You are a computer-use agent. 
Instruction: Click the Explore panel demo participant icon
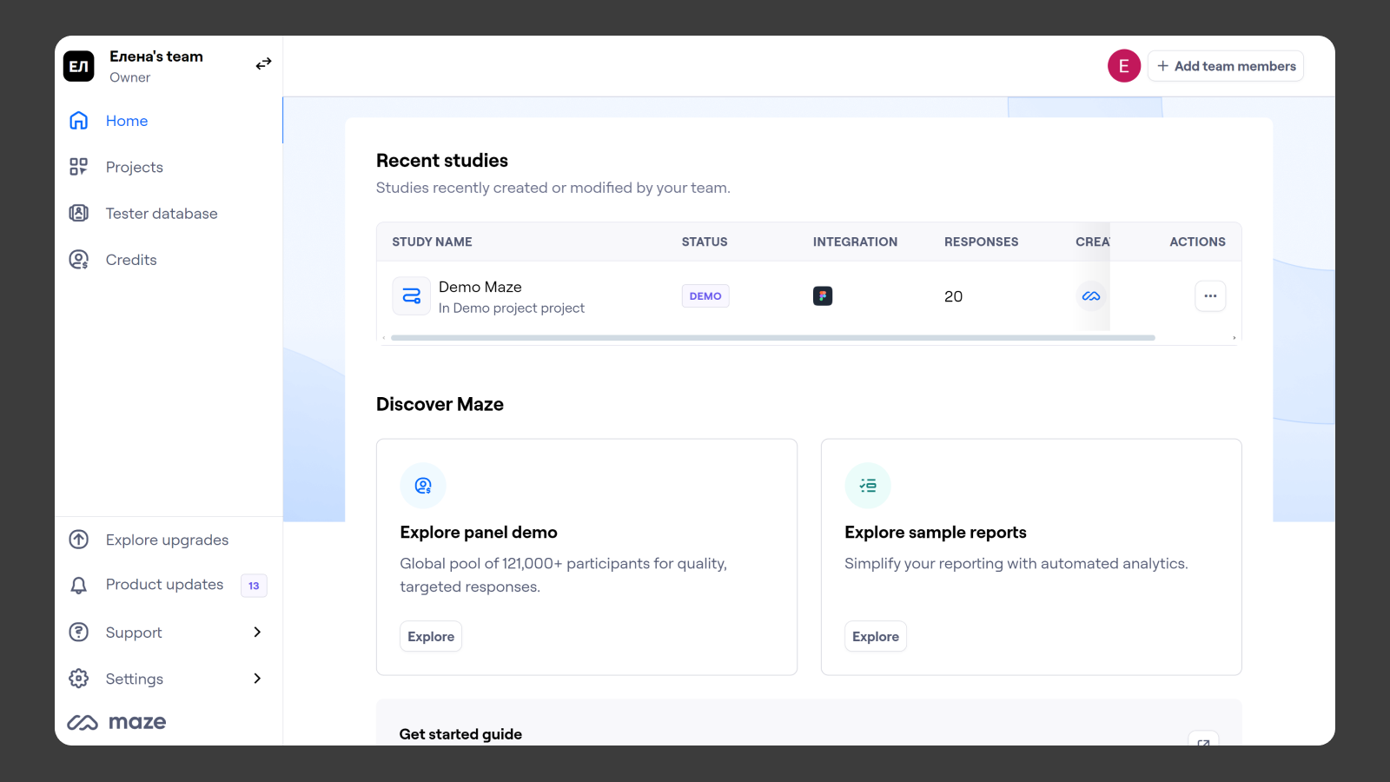point(423,486)
